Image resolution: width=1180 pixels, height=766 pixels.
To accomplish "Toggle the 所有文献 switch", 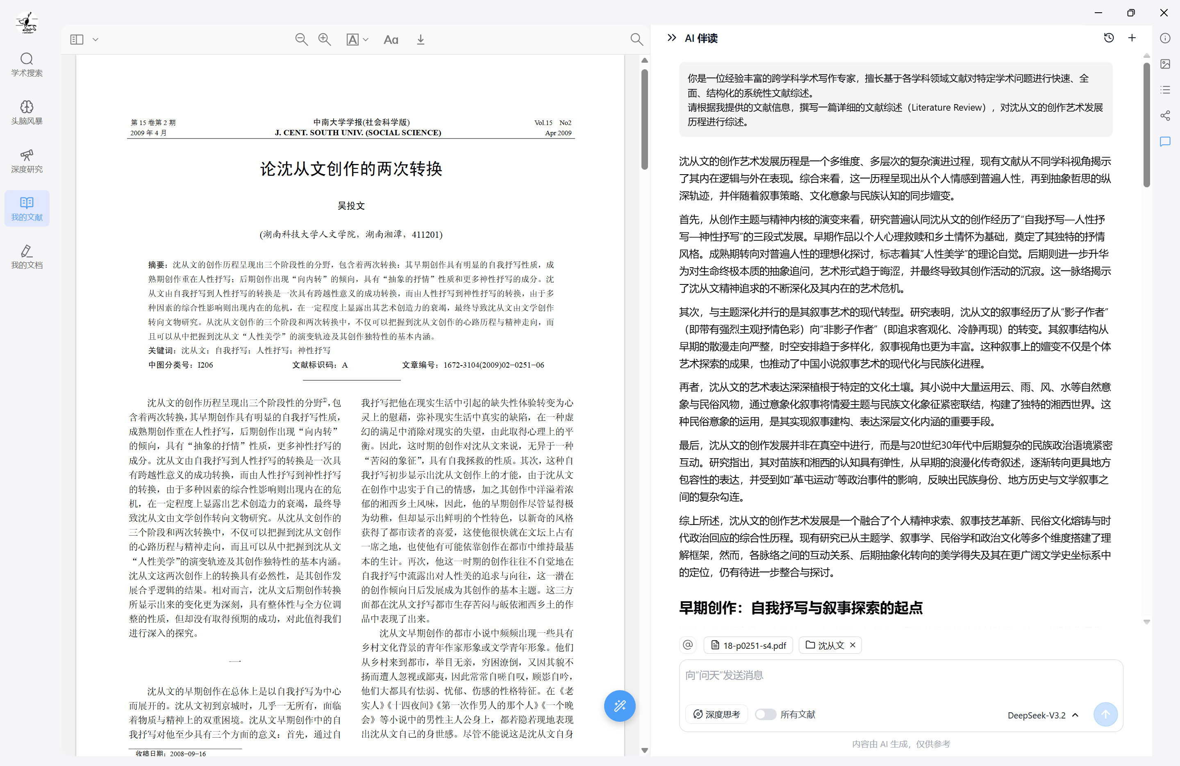I will [x=765, y=714].
